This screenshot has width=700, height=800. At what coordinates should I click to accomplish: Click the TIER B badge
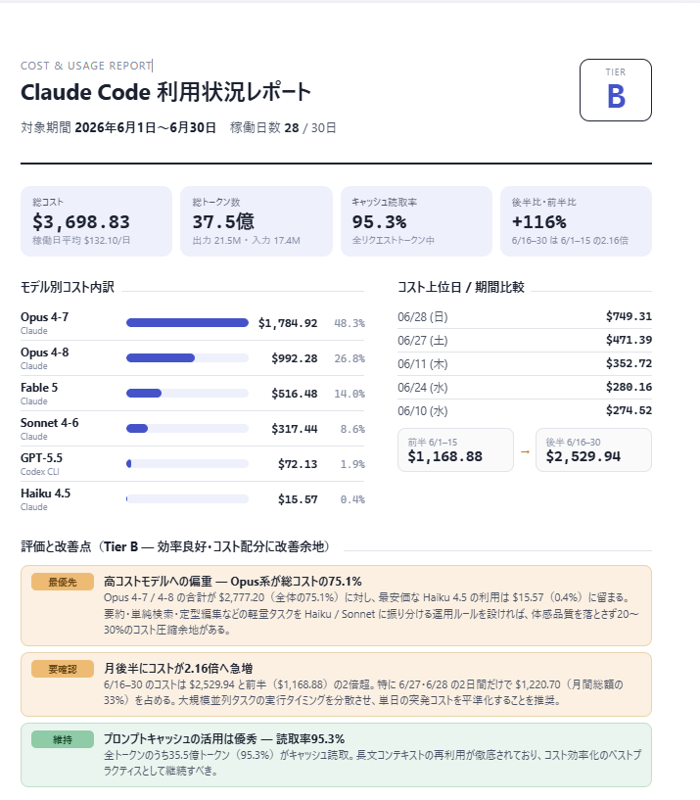coord(615,90)
